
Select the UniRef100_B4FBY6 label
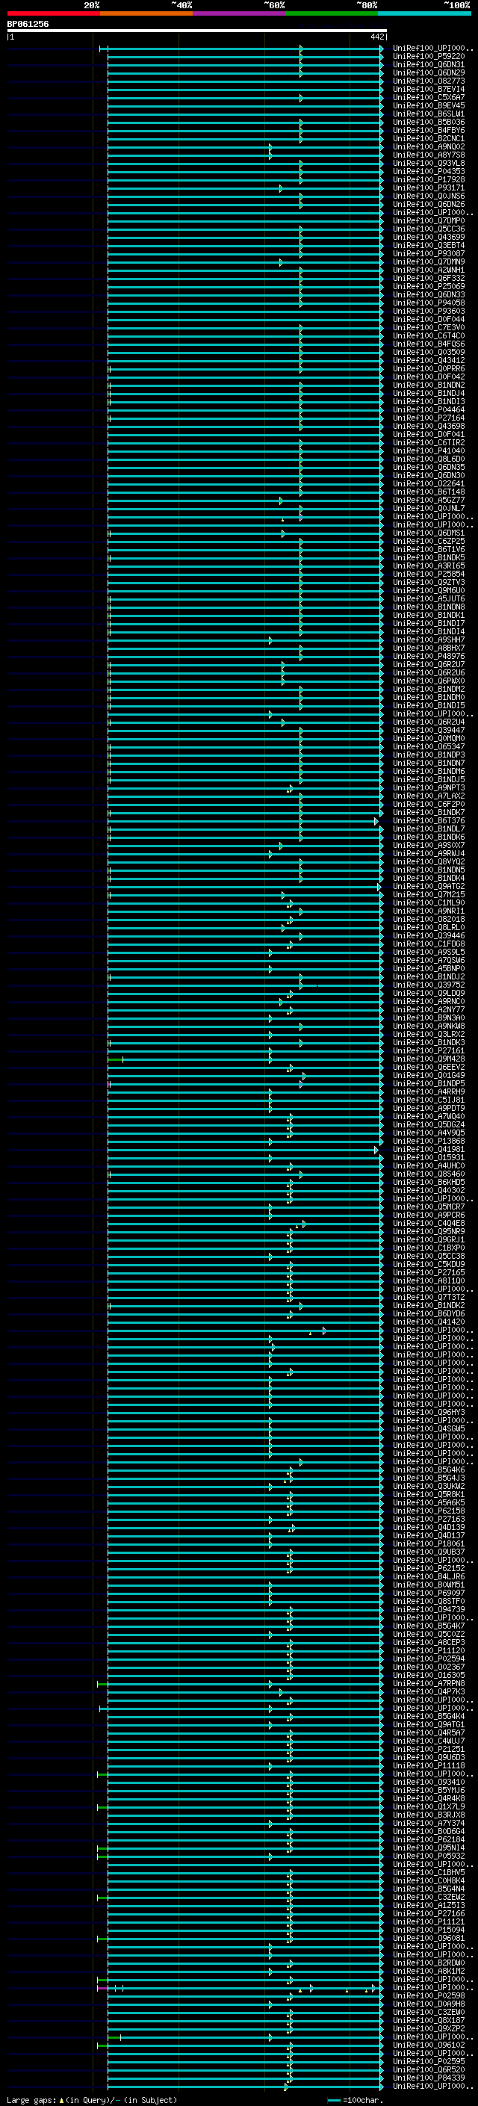tap(429, 130)
